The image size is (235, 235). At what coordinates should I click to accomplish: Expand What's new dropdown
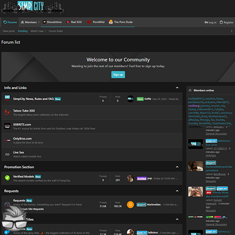(38, 31)
